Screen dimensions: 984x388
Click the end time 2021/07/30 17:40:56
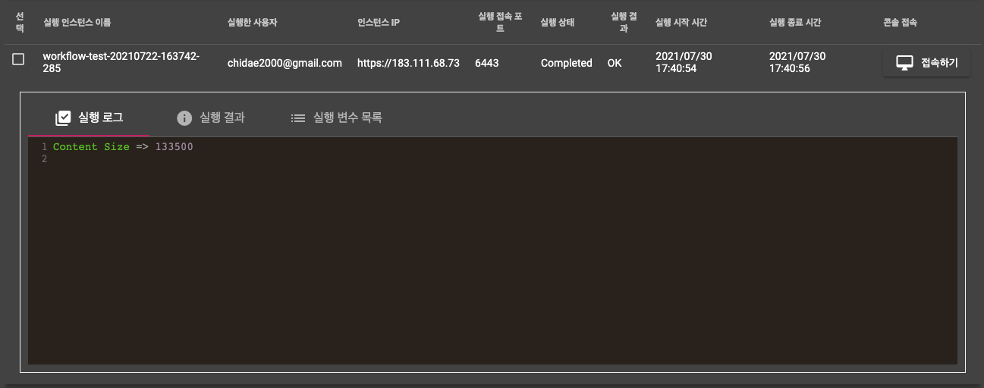coord(797,62)
